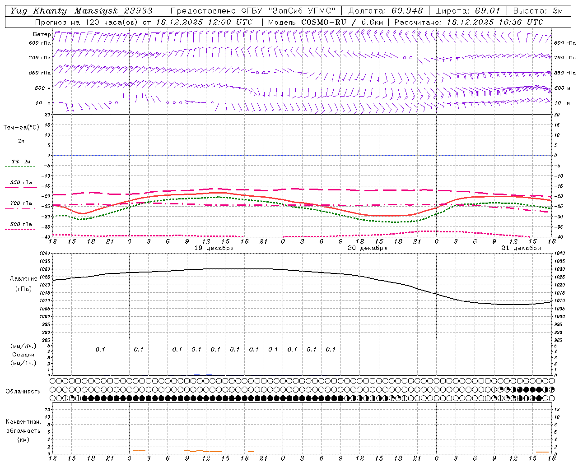
Task: Click the left 700 гПа wind level label
Action: (x=40, y=58)
